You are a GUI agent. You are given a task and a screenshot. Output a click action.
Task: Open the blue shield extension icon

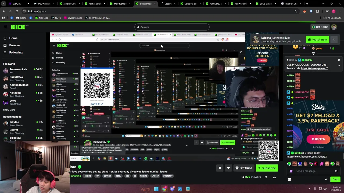pyautogui.click(x=311, y=11)
